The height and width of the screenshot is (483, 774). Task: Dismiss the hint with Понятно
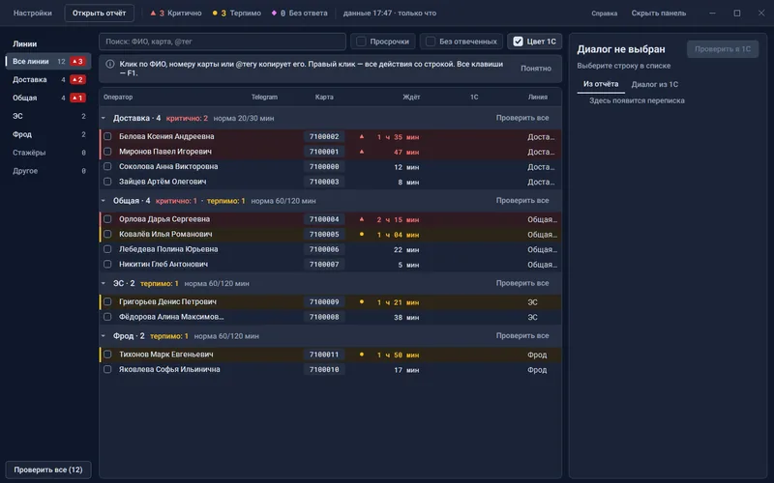click(x=536, y=69)
